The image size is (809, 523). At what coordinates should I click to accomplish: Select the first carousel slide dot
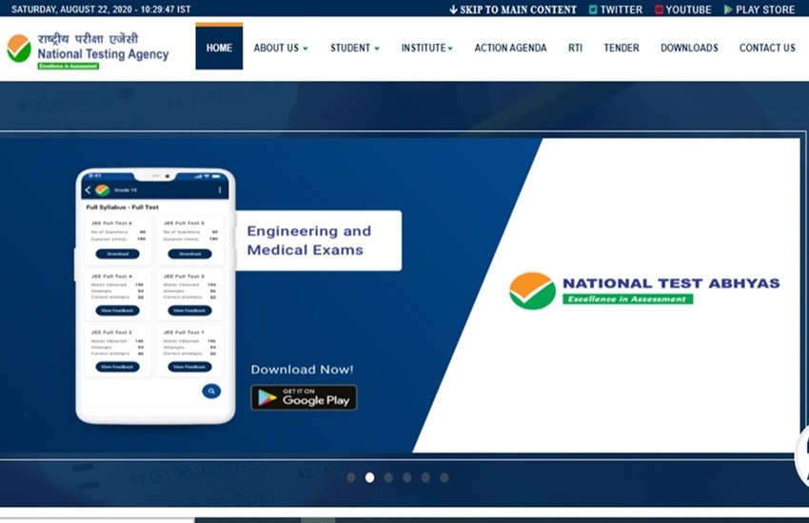pyautogui.click(x=351, y=477)
